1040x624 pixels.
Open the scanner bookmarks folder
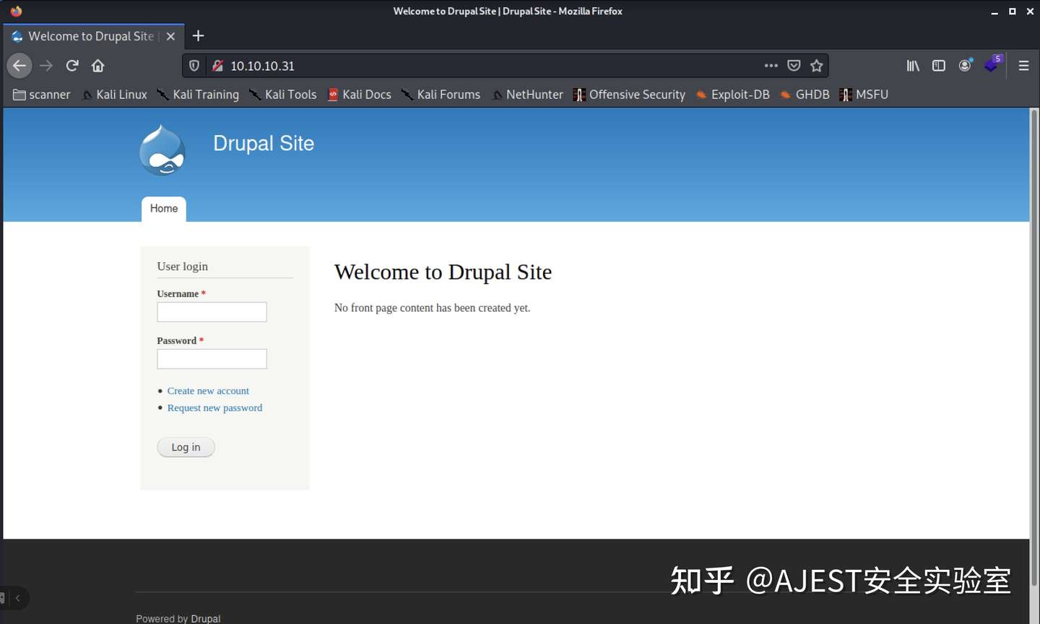click(x=42, y=95)
